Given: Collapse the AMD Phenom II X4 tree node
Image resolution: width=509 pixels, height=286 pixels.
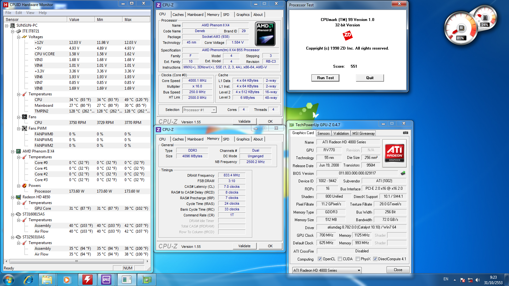Looking at the screenshot, I should pos(13,151).
